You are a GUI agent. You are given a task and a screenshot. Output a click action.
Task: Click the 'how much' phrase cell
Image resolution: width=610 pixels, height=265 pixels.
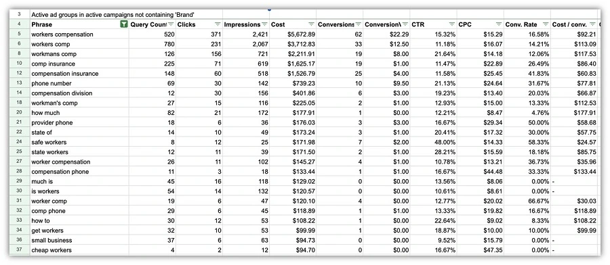tap(79, 113)
